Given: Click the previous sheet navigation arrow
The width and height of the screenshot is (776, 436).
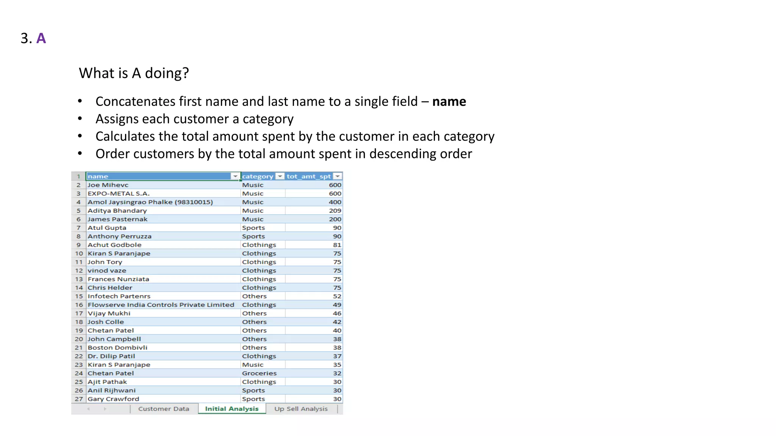Looking at the screenshot, I should coord(88,409).
